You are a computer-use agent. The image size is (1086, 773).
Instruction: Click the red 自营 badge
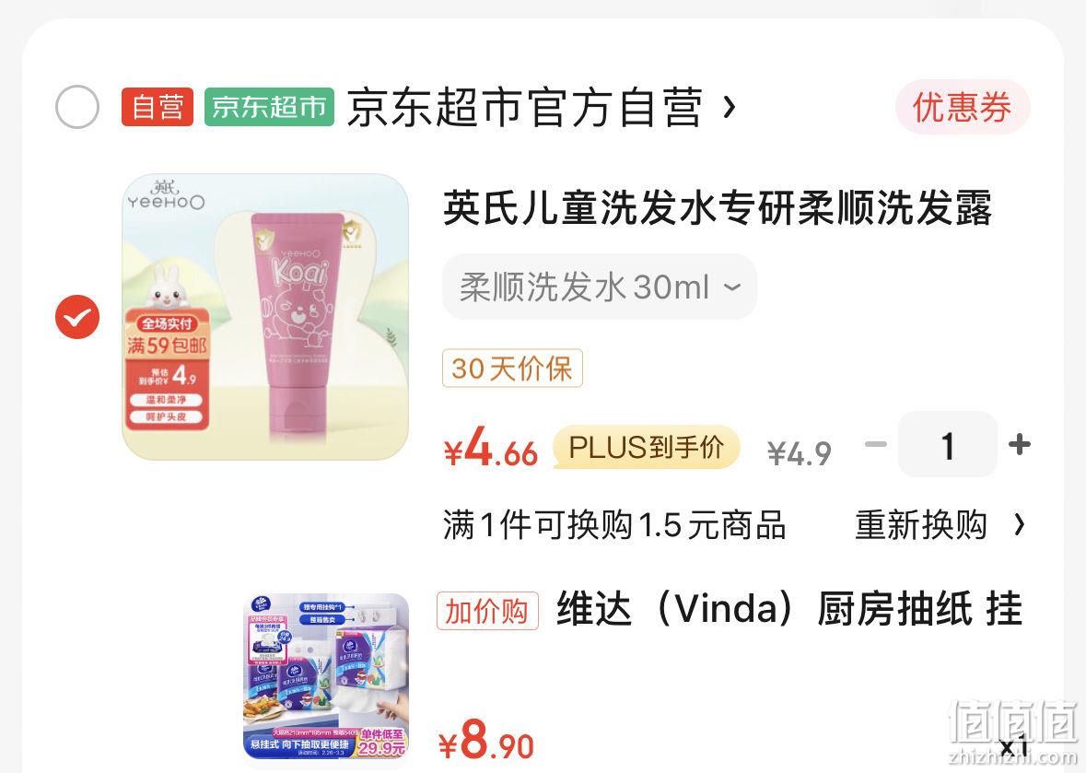click(158, 108)
